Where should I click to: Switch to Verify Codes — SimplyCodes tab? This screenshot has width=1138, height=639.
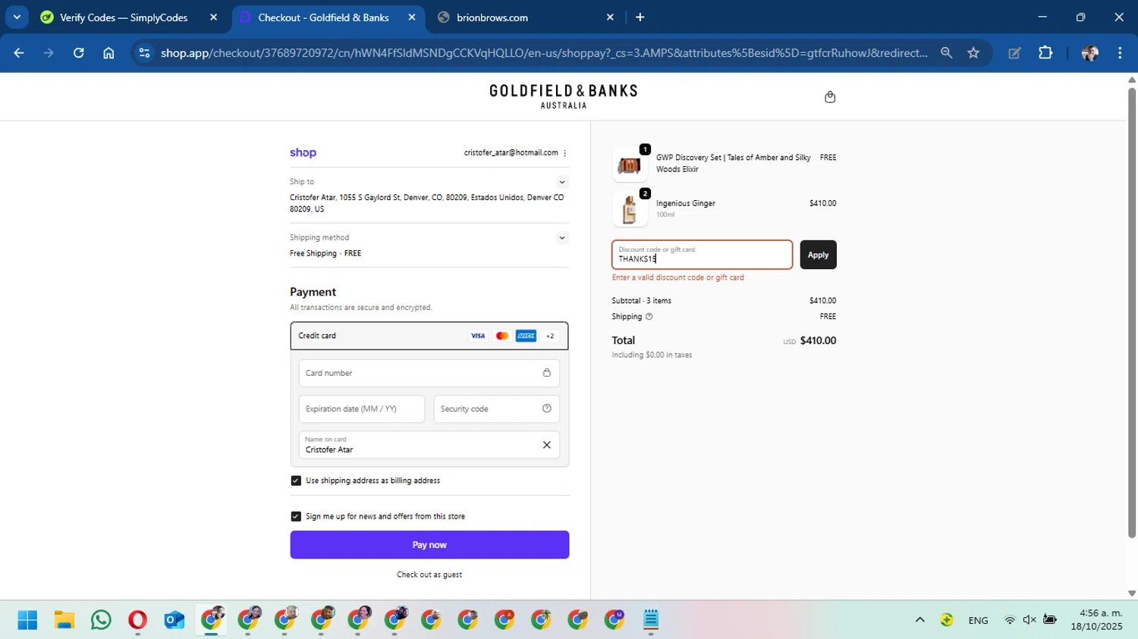(x=124, y=17)
